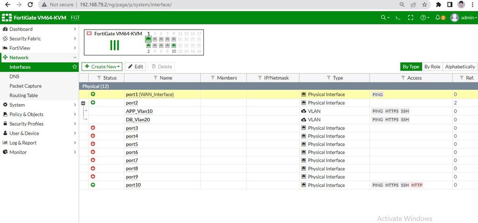Open the browser zoom magnifier icon
This screenshot has width=478, height=223.
click(x=402, y=5)
